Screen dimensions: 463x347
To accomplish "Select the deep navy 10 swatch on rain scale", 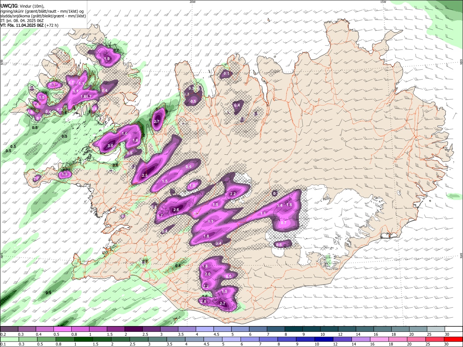I will (x=323, y=339).
